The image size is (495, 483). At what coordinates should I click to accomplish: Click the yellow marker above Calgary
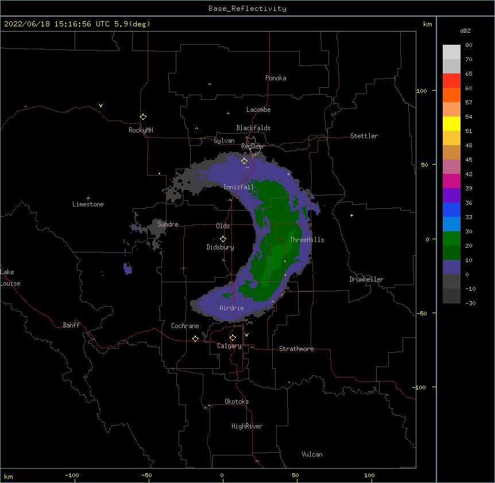click(233, 338)
